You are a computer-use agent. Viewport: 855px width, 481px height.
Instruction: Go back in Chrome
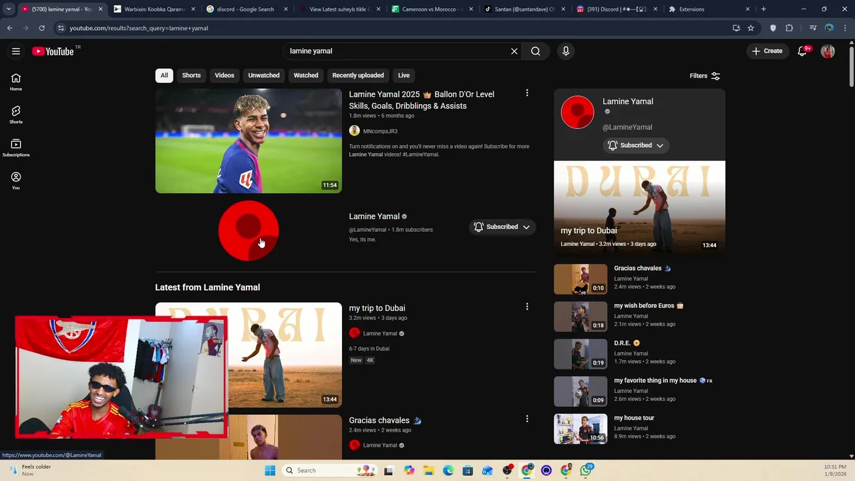[x=9, y=28]
